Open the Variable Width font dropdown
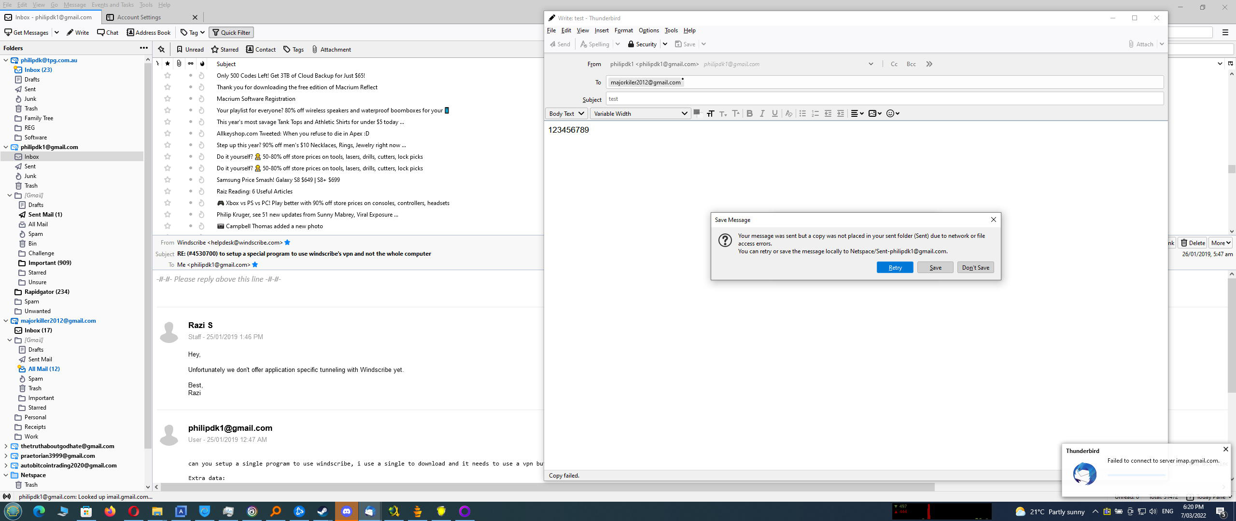Image resolution: width=1236 pixels, height=521 pixels. pos(640,113)
